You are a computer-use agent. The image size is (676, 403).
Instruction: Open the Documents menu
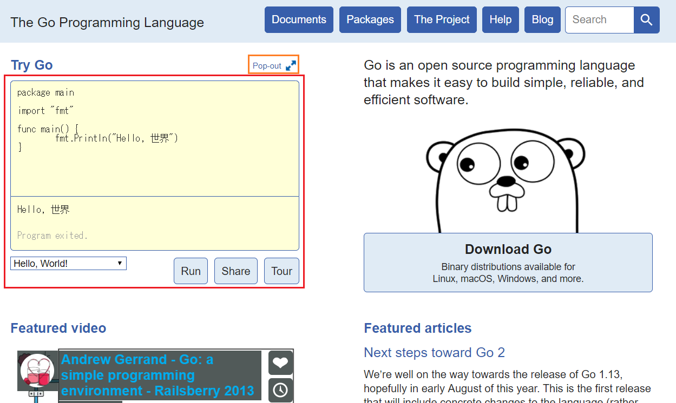tap(299, 20)
